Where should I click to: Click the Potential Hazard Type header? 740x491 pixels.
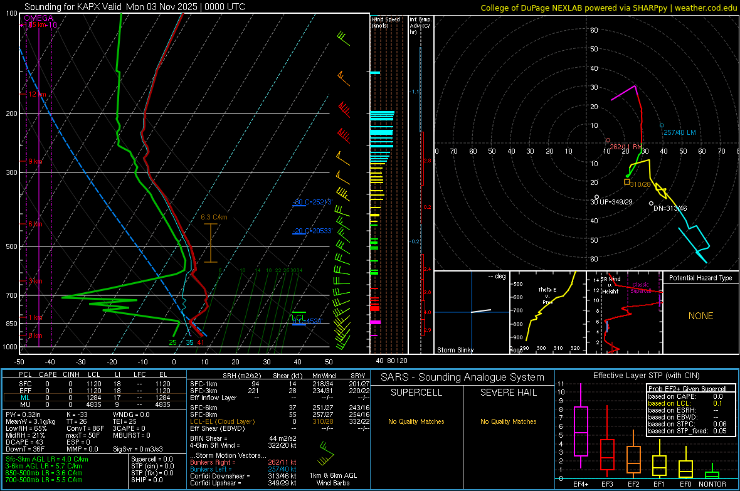700,278
